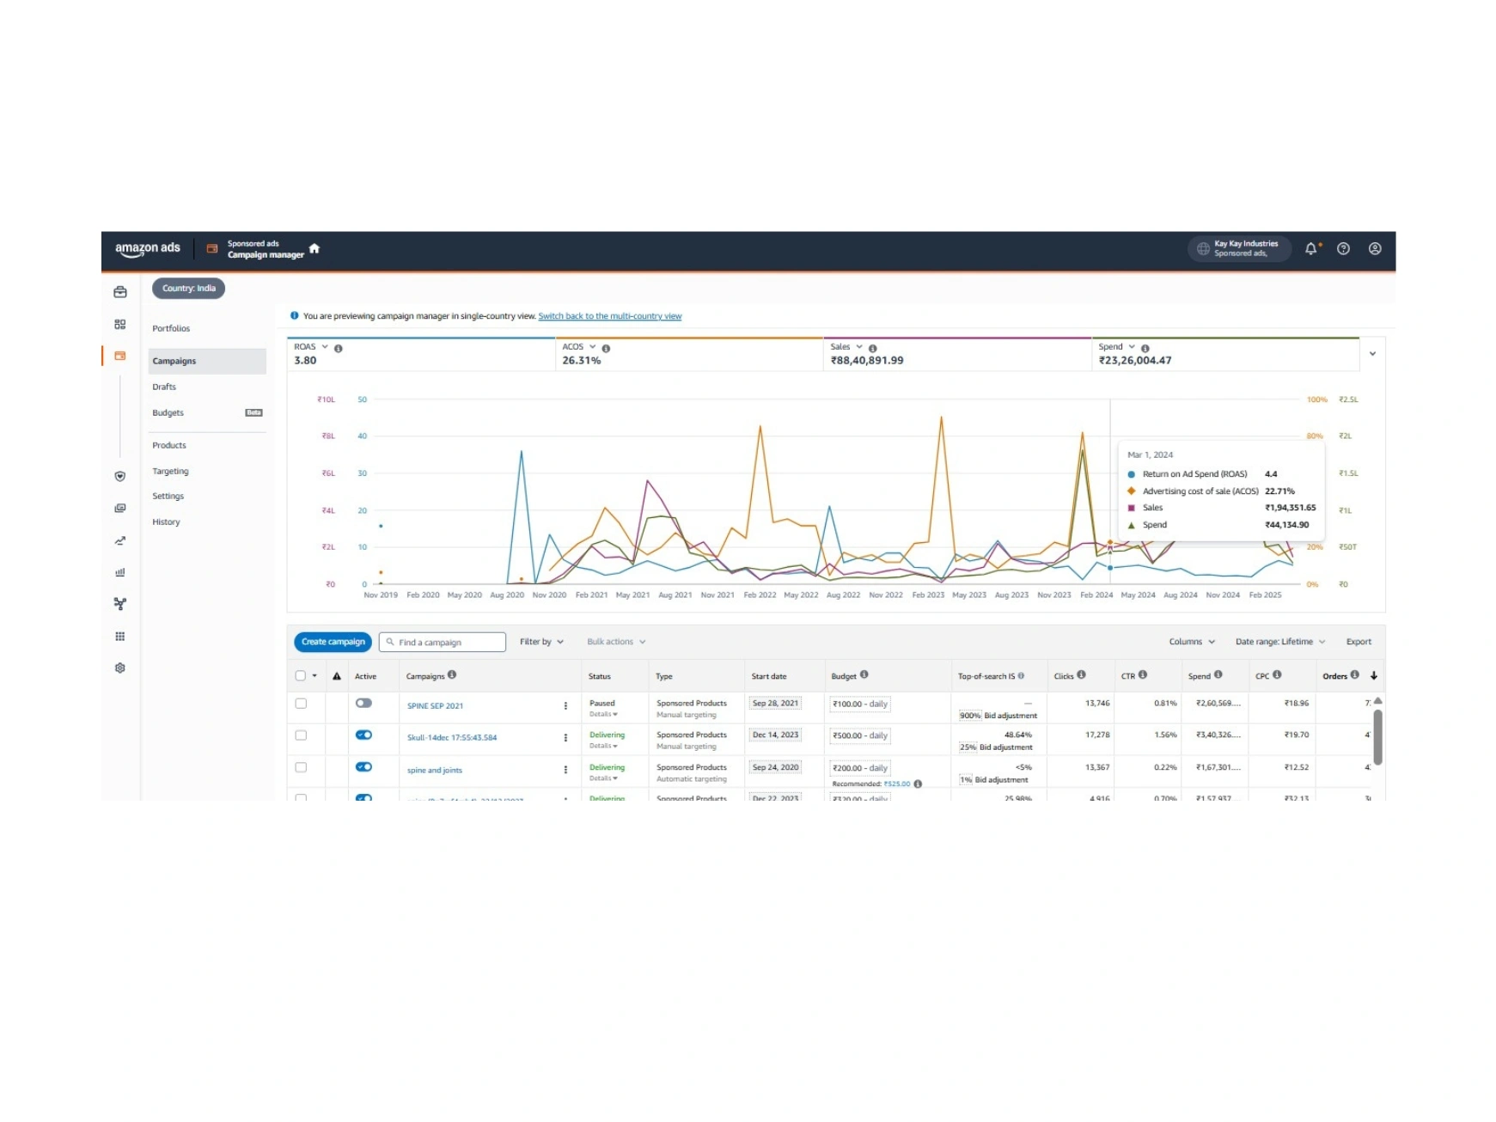Click info icon beside Budget column header
The width and height of the screenshot is (1496, 1122).
coord(864,674)
